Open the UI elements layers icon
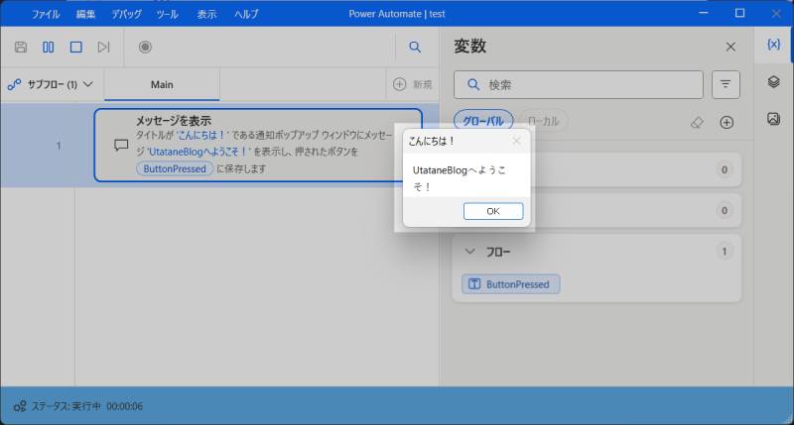 (773, 81)
